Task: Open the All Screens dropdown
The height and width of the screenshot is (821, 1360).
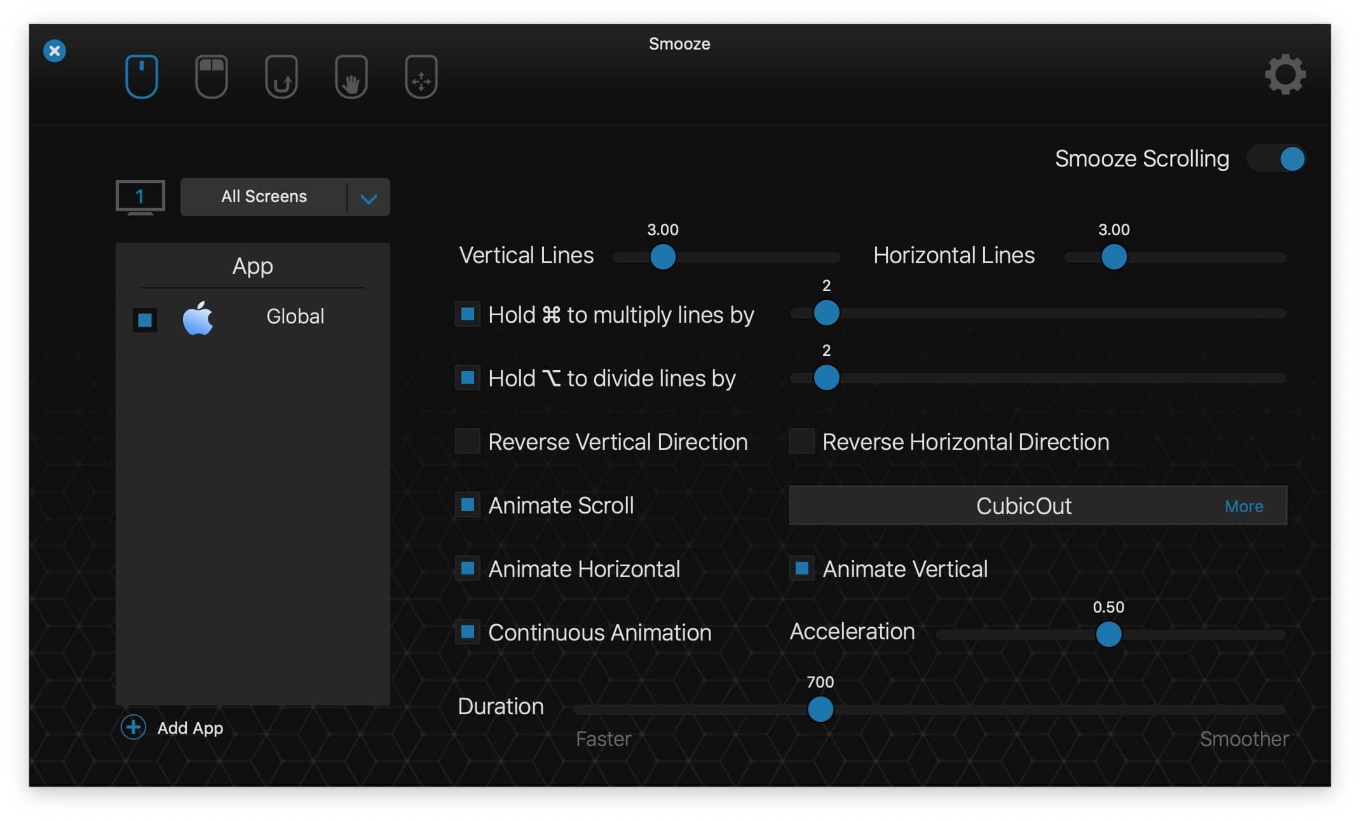Action: pos(285,197)
